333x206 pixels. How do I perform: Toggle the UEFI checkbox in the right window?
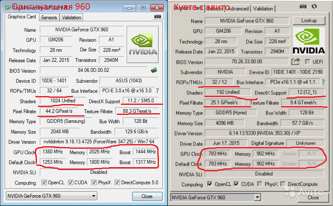pos(307,61)
